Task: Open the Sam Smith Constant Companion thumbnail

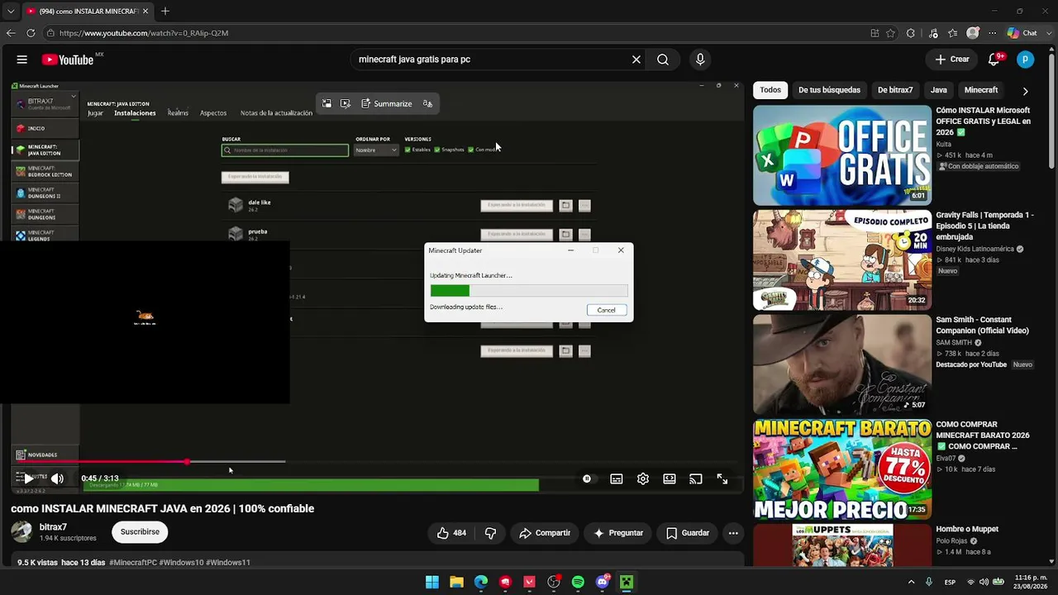Action: click(842, 364)
